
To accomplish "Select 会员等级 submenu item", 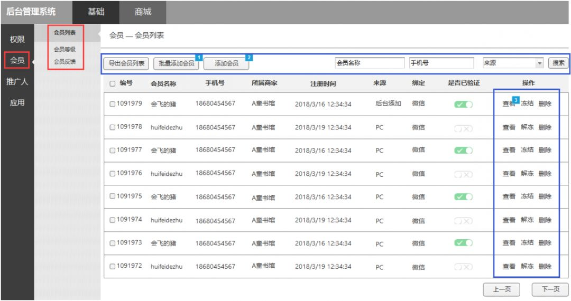I will 65,49.
